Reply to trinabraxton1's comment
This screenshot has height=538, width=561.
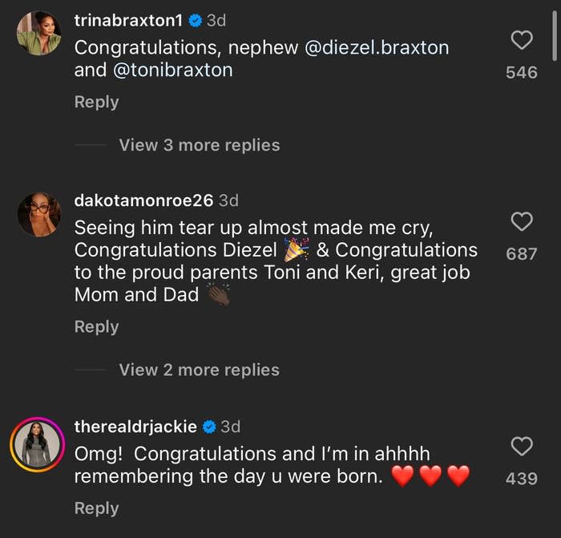coord(96,102)
